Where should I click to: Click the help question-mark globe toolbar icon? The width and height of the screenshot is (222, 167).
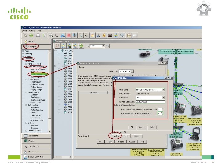(129, 35)
